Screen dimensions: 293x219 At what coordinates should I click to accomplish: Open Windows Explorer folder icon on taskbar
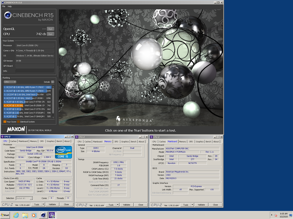[x=25, y=215]
